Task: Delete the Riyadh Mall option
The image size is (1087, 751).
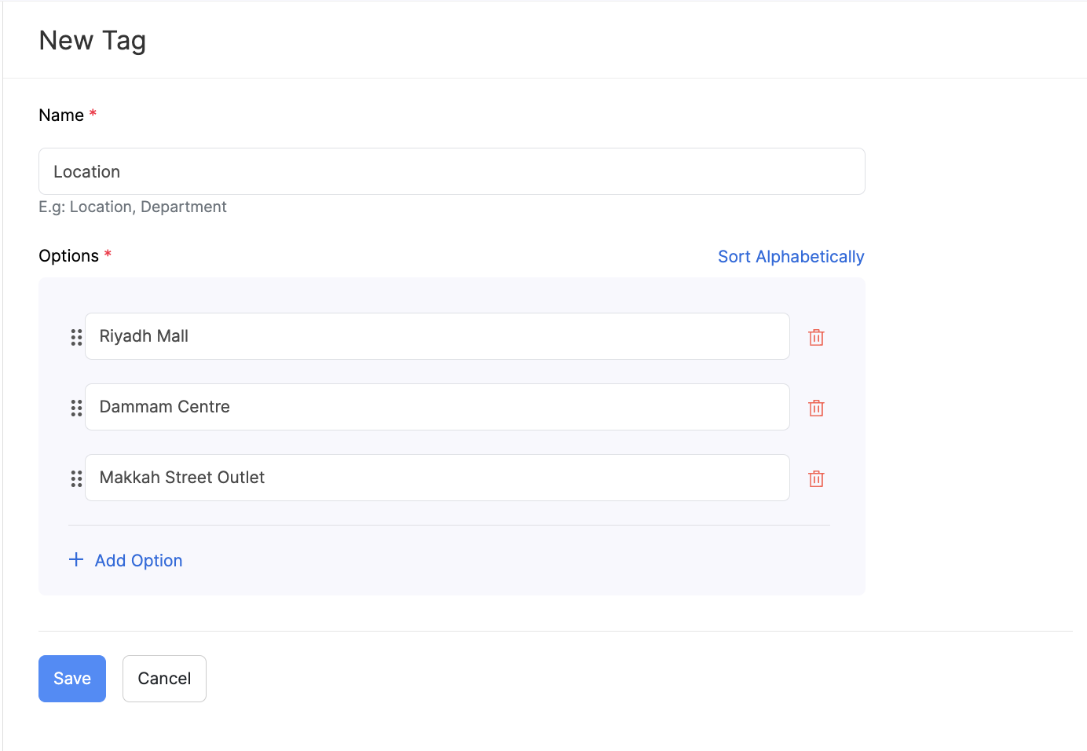Action: point(816,336)
